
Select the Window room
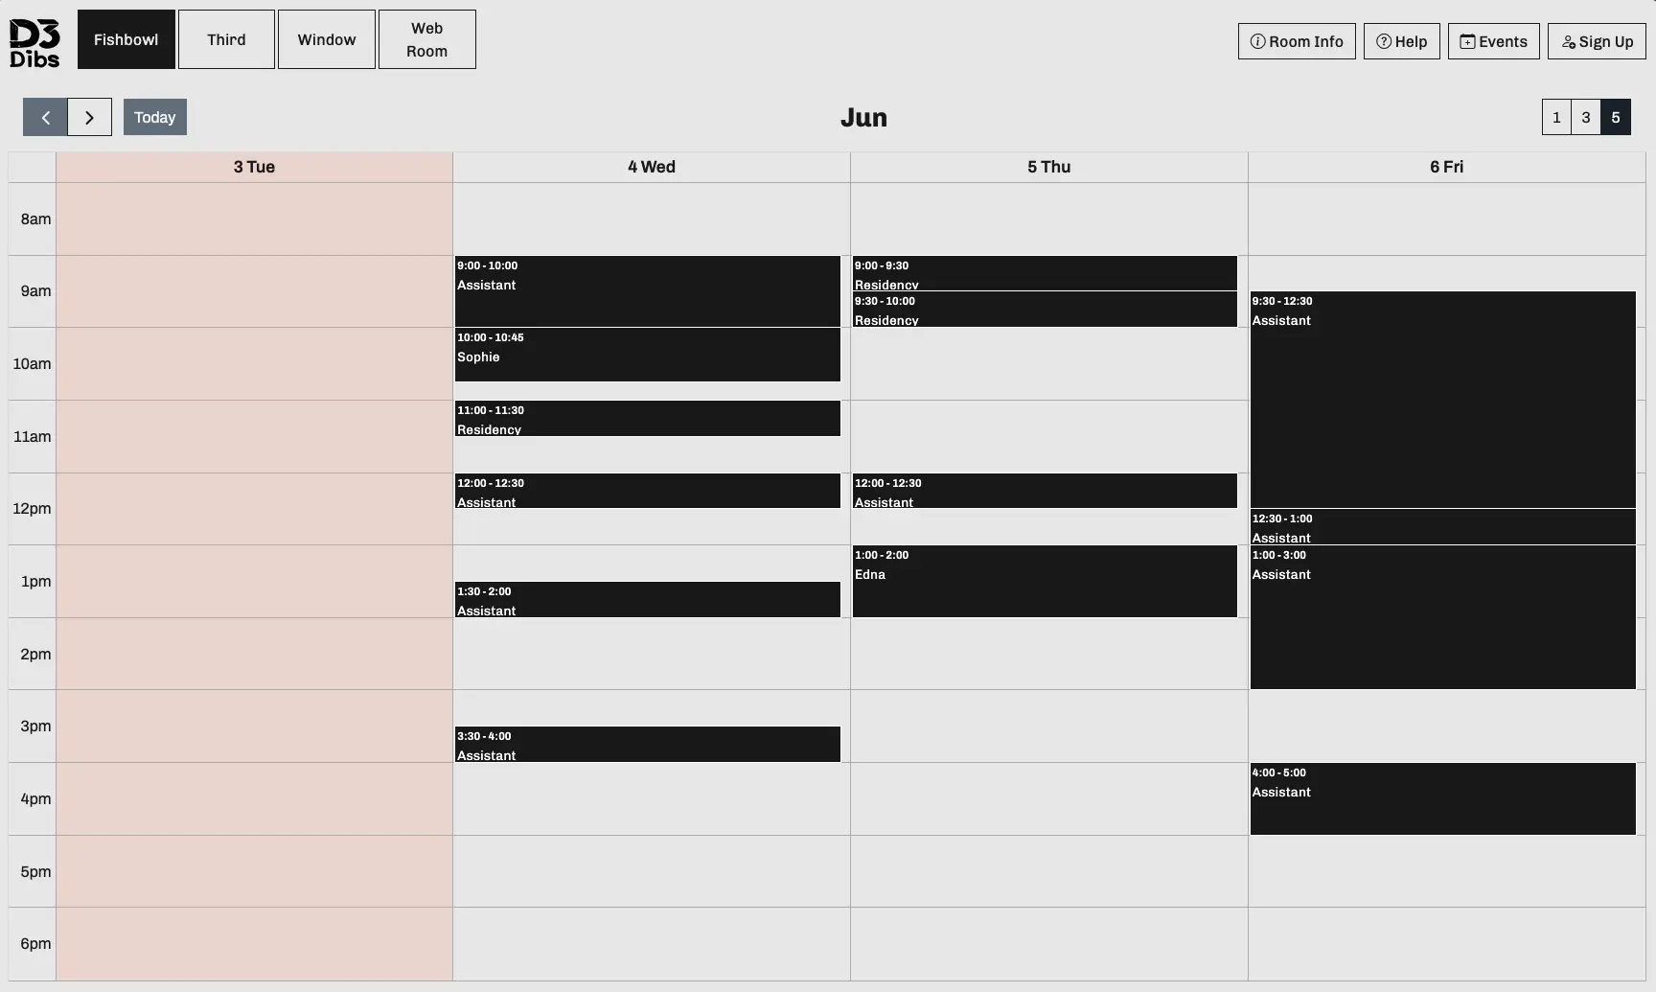[326, 39]
